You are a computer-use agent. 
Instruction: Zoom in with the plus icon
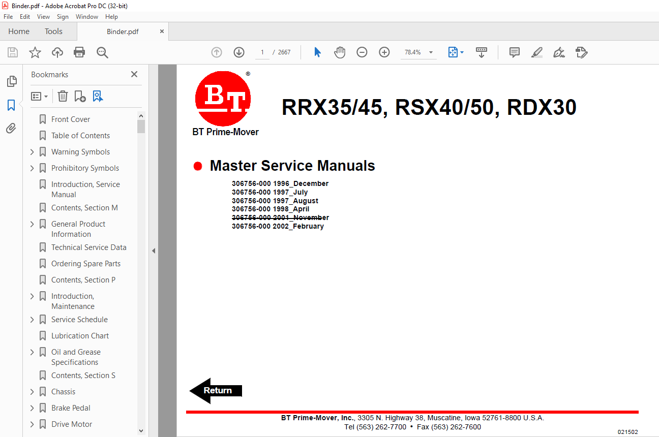tap(384, 52)
